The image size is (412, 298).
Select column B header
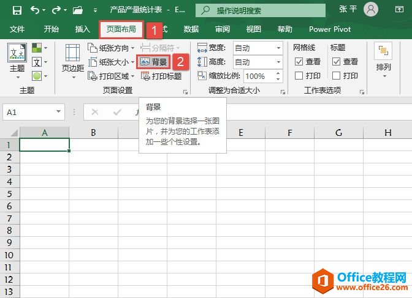point(93,133)
